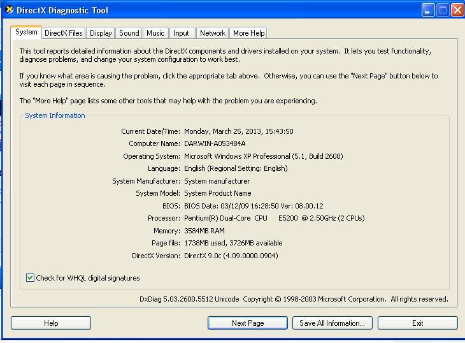Open the Sound tab
This screenshot has height=343, width=465.
click(x=129, y=33)
